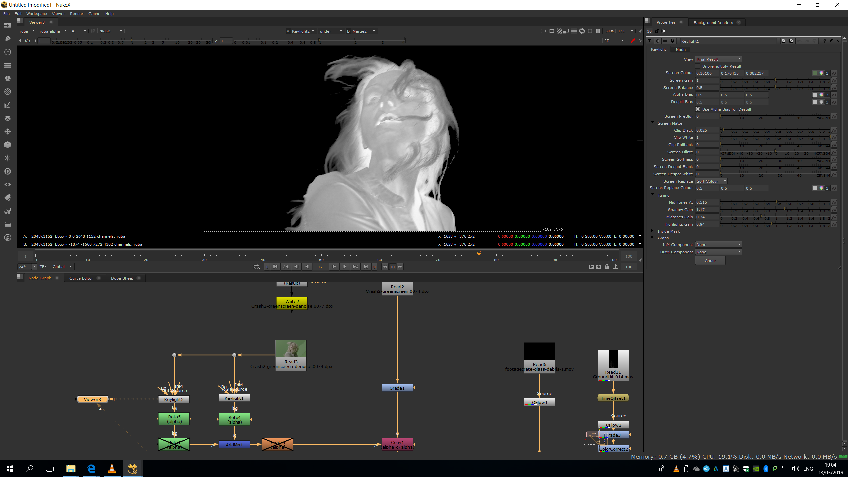This screenshot has width=848, height=477.
Task: Open the 3D nodes cube icon
Action: tap(7, 145)
